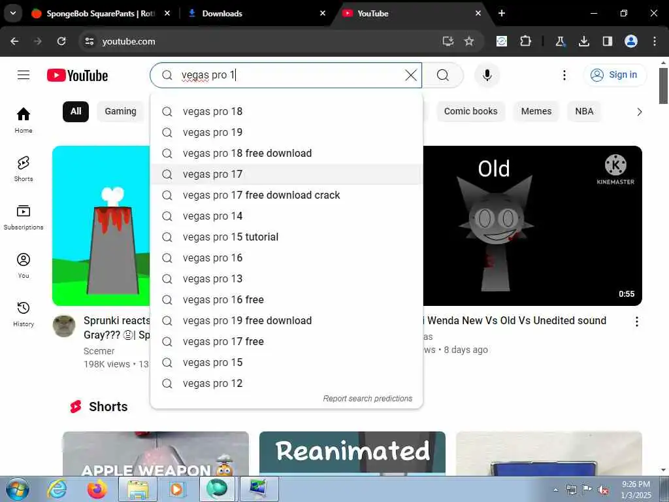The image size is (669, 502).
Task: Open the Old Wenda KineMaster video thumbnail
Action: coord(532,226)
